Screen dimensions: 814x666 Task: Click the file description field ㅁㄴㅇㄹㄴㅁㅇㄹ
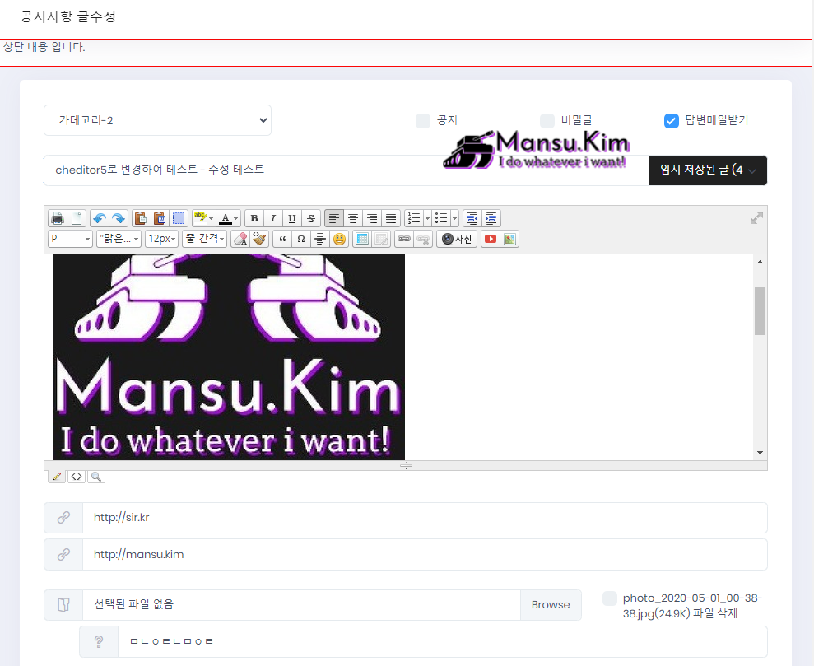click(442, 641)
